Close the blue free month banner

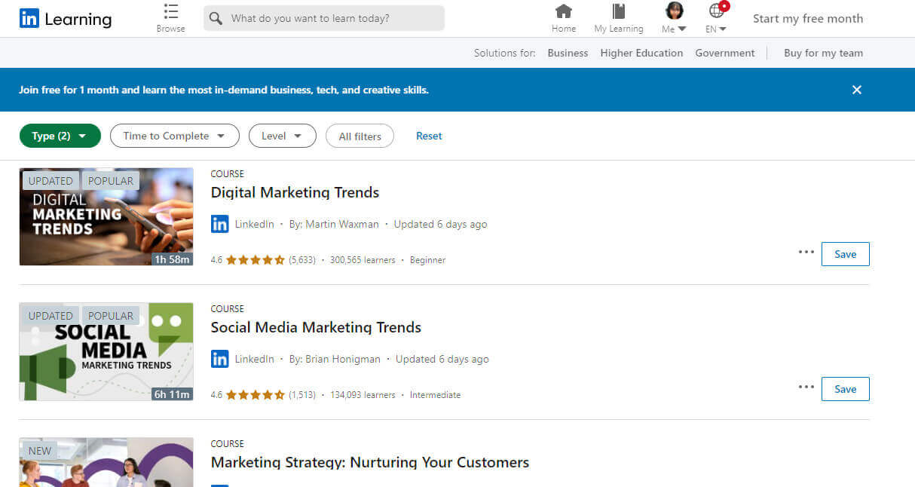coord(857,90)
